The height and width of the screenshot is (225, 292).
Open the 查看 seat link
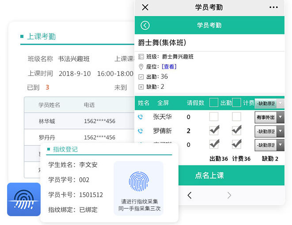pos(169,67)
